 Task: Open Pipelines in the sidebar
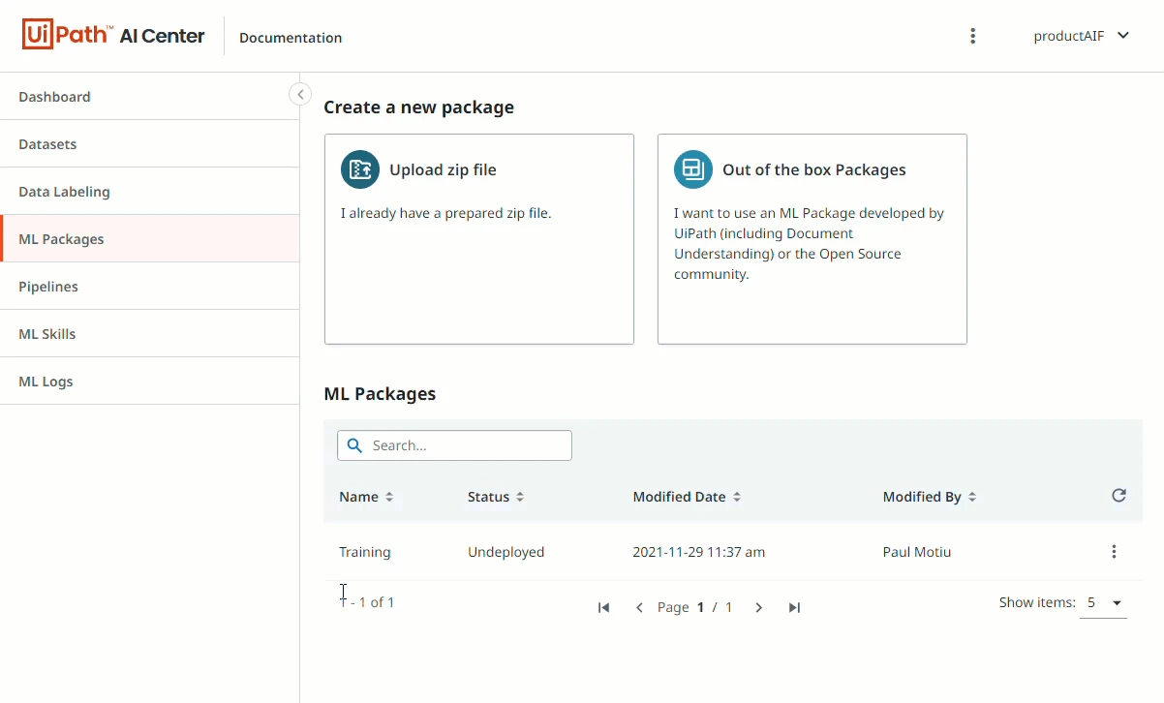point(150,287)
